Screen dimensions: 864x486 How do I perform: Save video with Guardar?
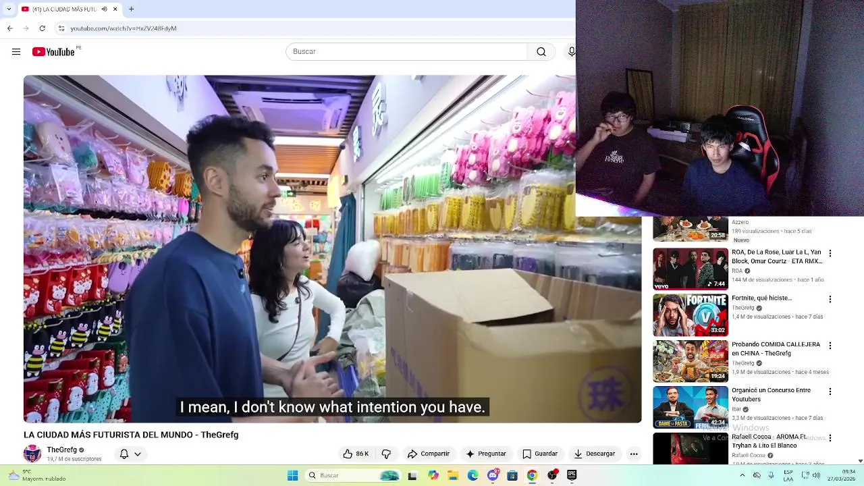tap(540, 454)
